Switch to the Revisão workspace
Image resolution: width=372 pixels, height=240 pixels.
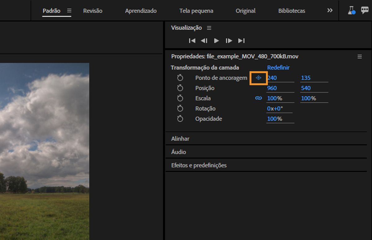tap(93, 11)
